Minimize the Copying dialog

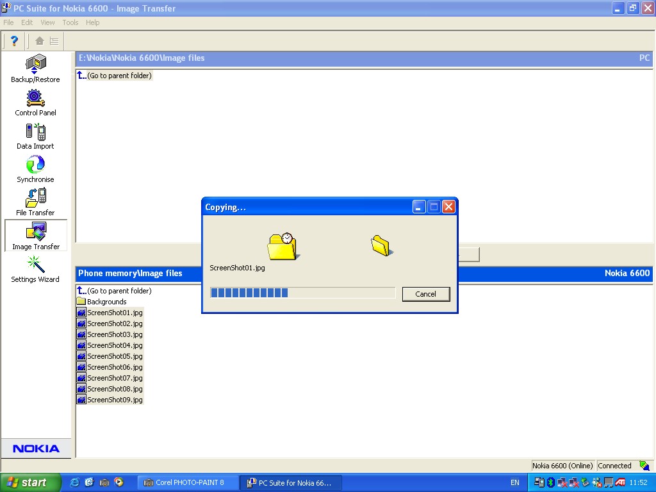[419, 207]
